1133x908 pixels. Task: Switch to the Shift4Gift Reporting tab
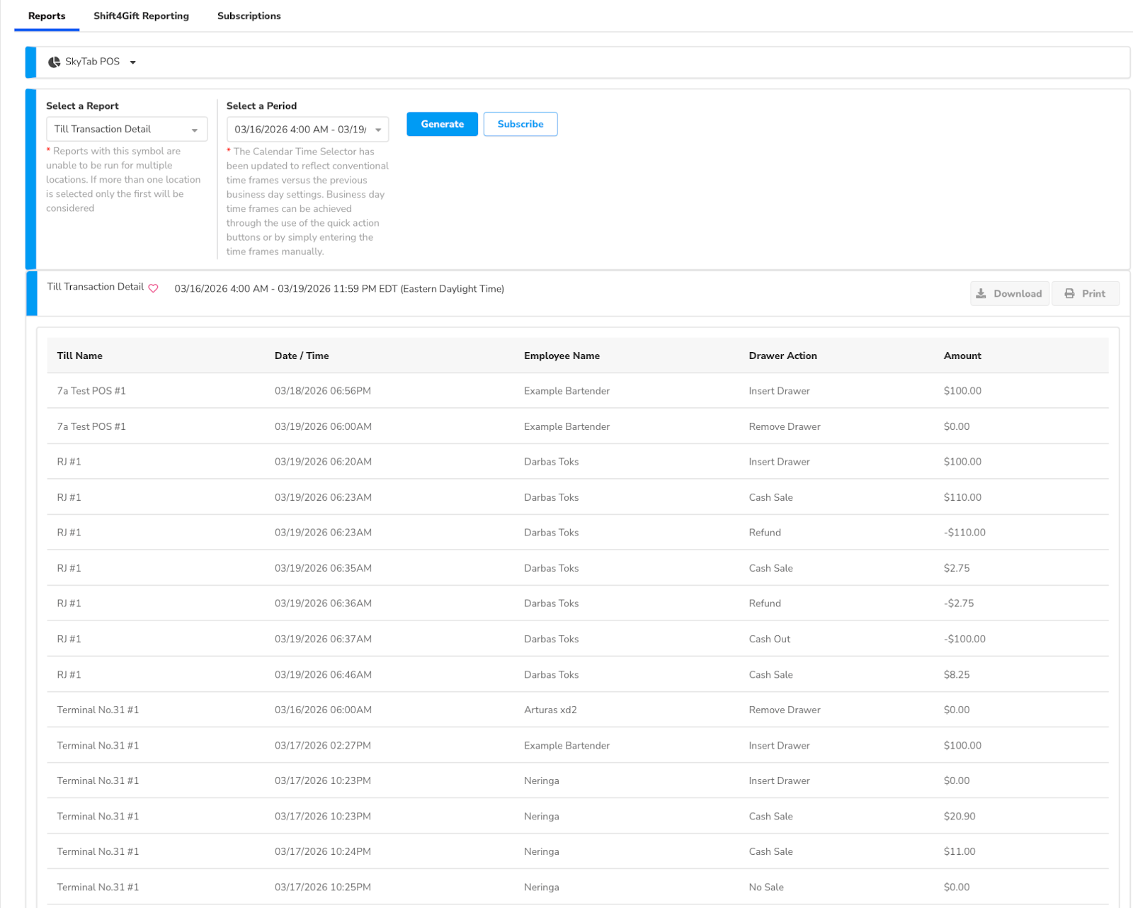(x=141, y=16)
